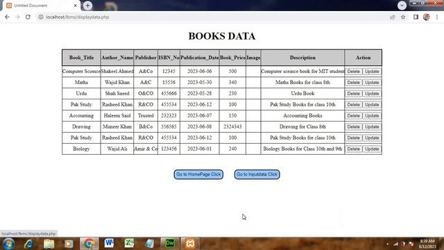Viewport: 444px width, 250px height.
Task: Open the Chrome profile avatar
Action: [x=427, y=17]
